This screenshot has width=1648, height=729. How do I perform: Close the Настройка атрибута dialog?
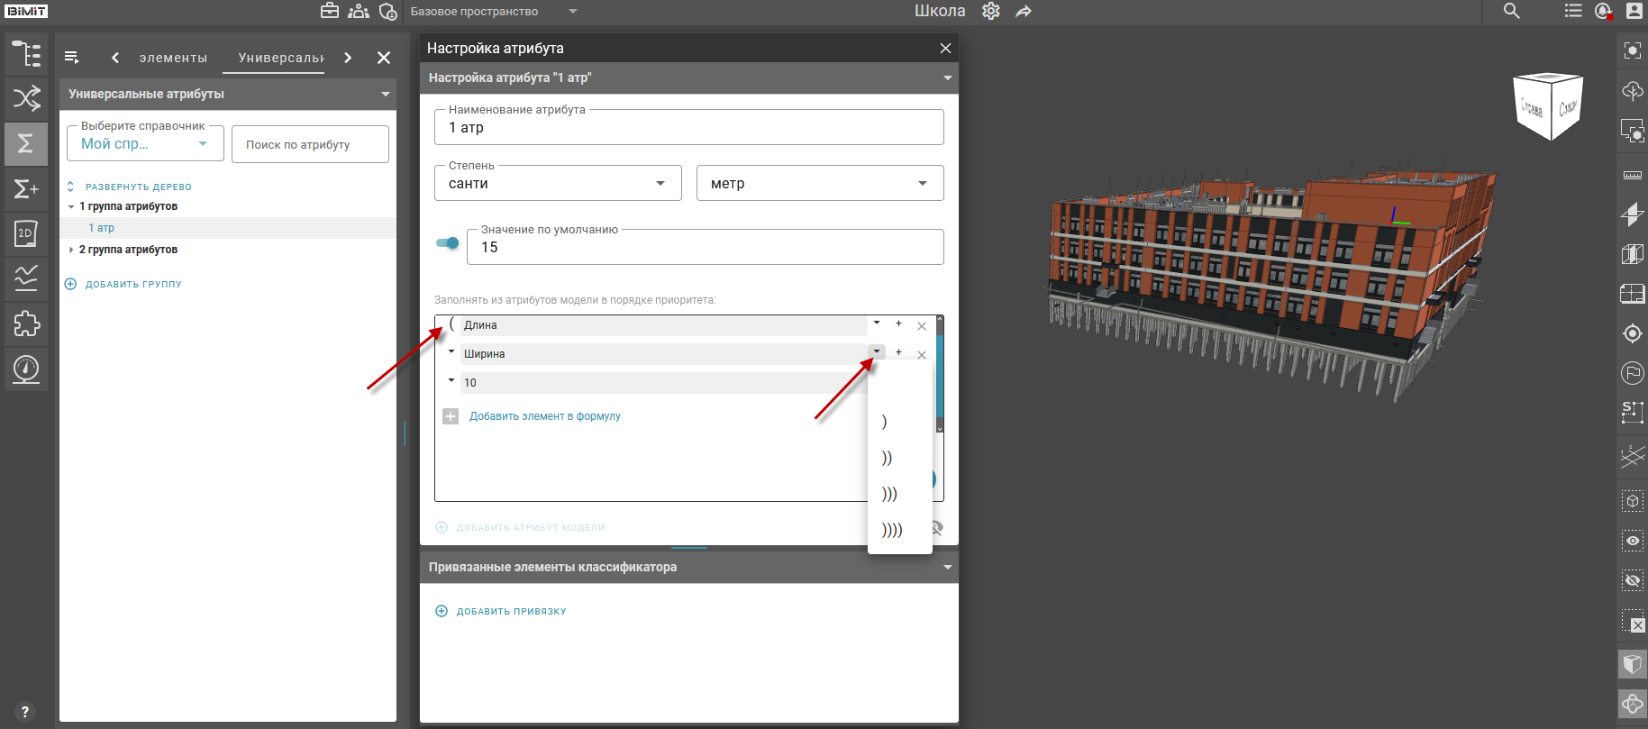click(945, 48)
